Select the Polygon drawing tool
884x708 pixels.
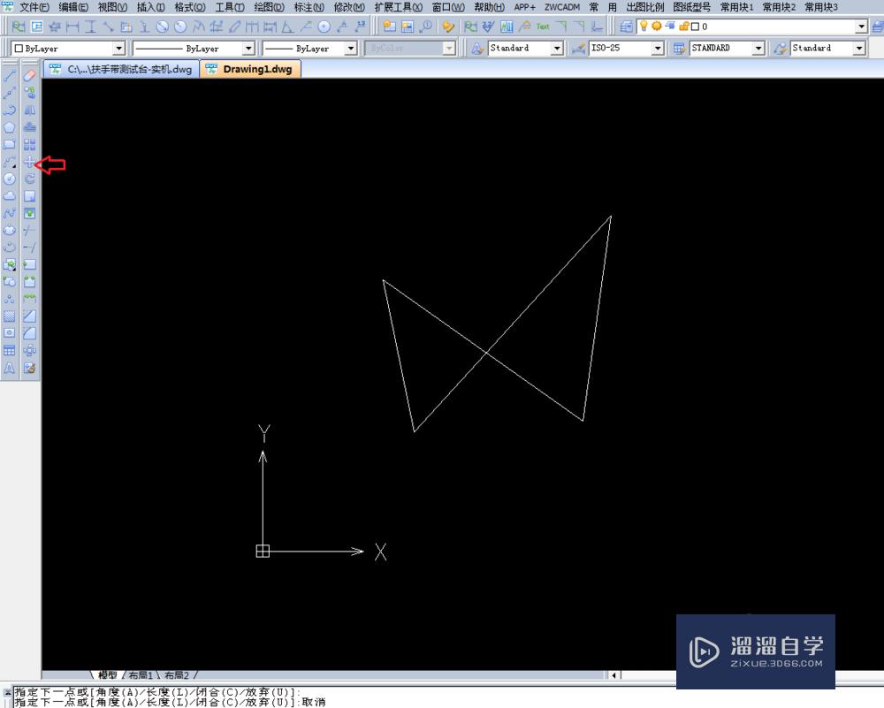9,126
